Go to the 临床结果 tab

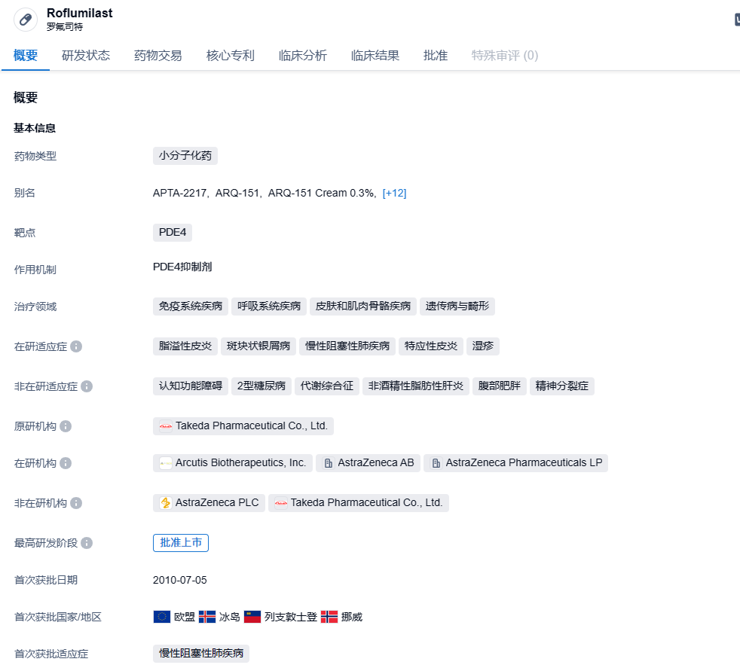click(375, 56)
